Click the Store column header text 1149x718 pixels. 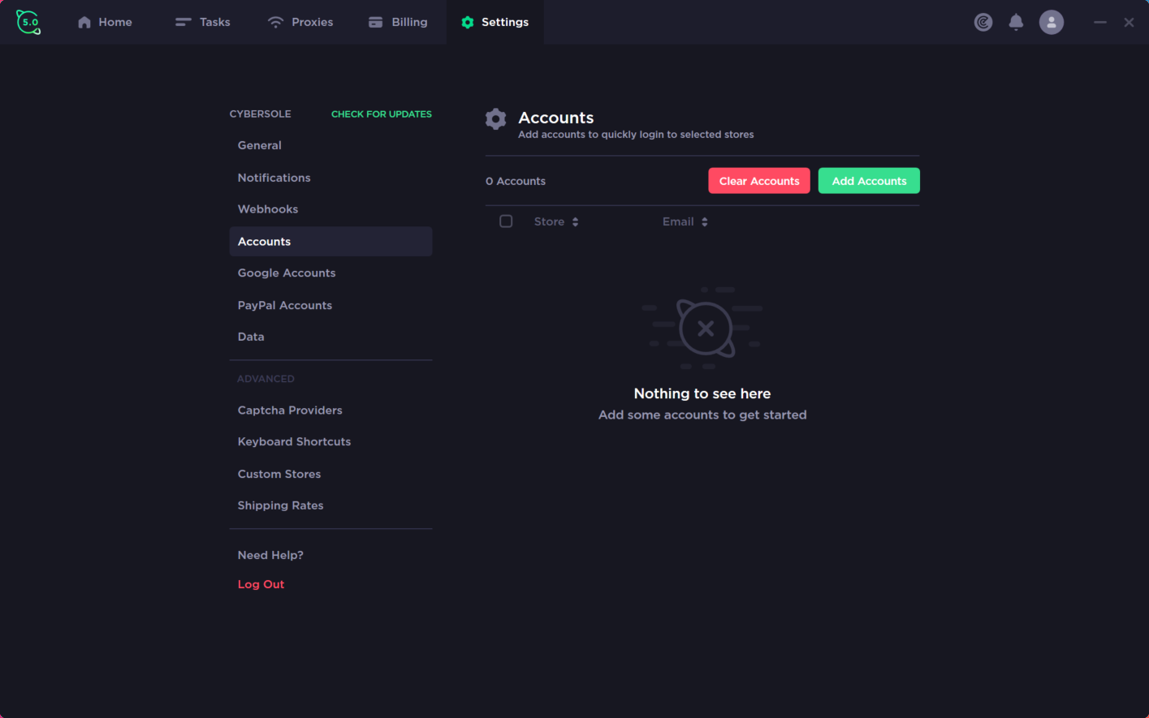pyautogui.click(x=549, y=221)
